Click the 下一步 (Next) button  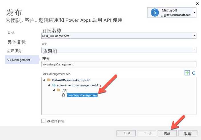pos(146,133)
